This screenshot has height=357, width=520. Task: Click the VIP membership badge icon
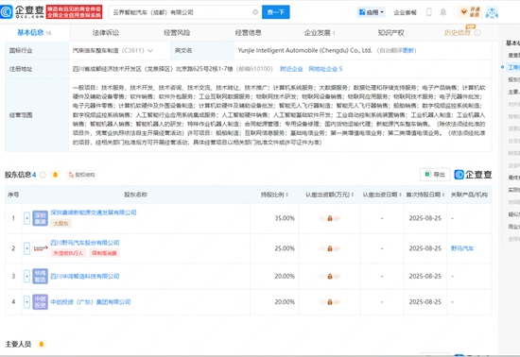pyautogui.click(x=470, y=12)
